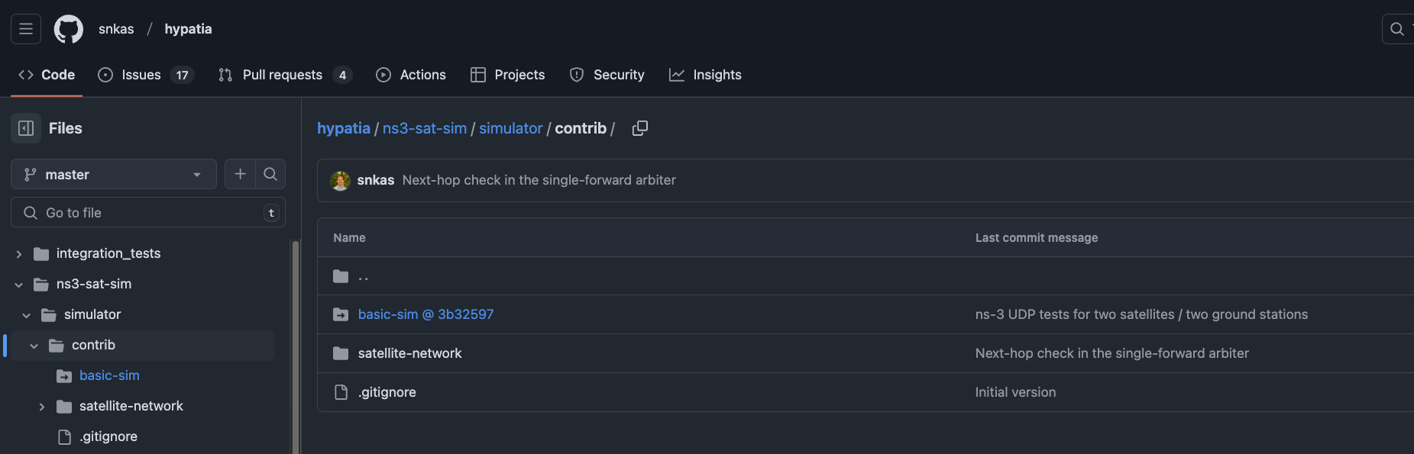Screen dimensions: 1414x454
Task: Click the GitHub logo icon
Action: click(69, 29)
